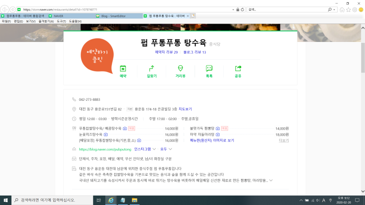Click Internet Explorer taskbar icon
365x205 pixels.
coord(111,200)
